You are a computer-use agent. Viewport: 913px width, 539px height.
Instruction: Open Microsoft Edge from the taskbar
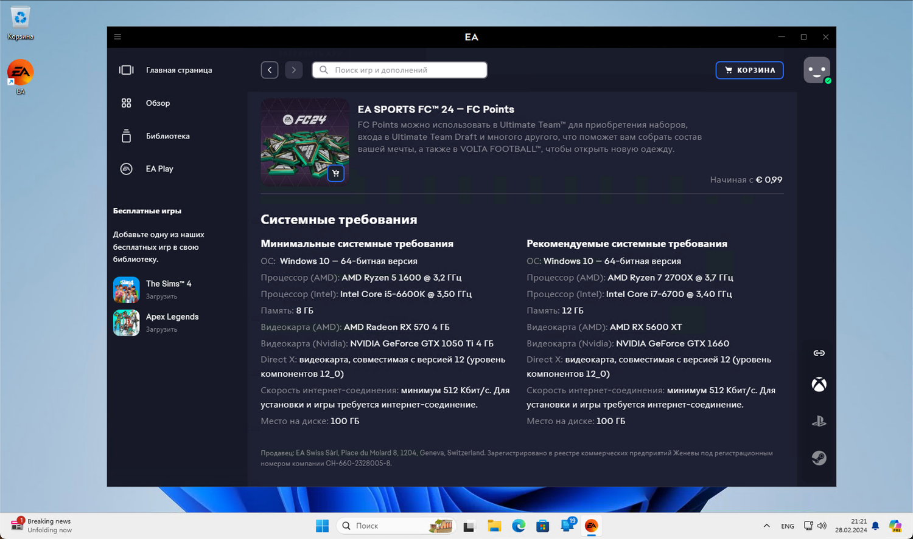click(x=518, y=526)
